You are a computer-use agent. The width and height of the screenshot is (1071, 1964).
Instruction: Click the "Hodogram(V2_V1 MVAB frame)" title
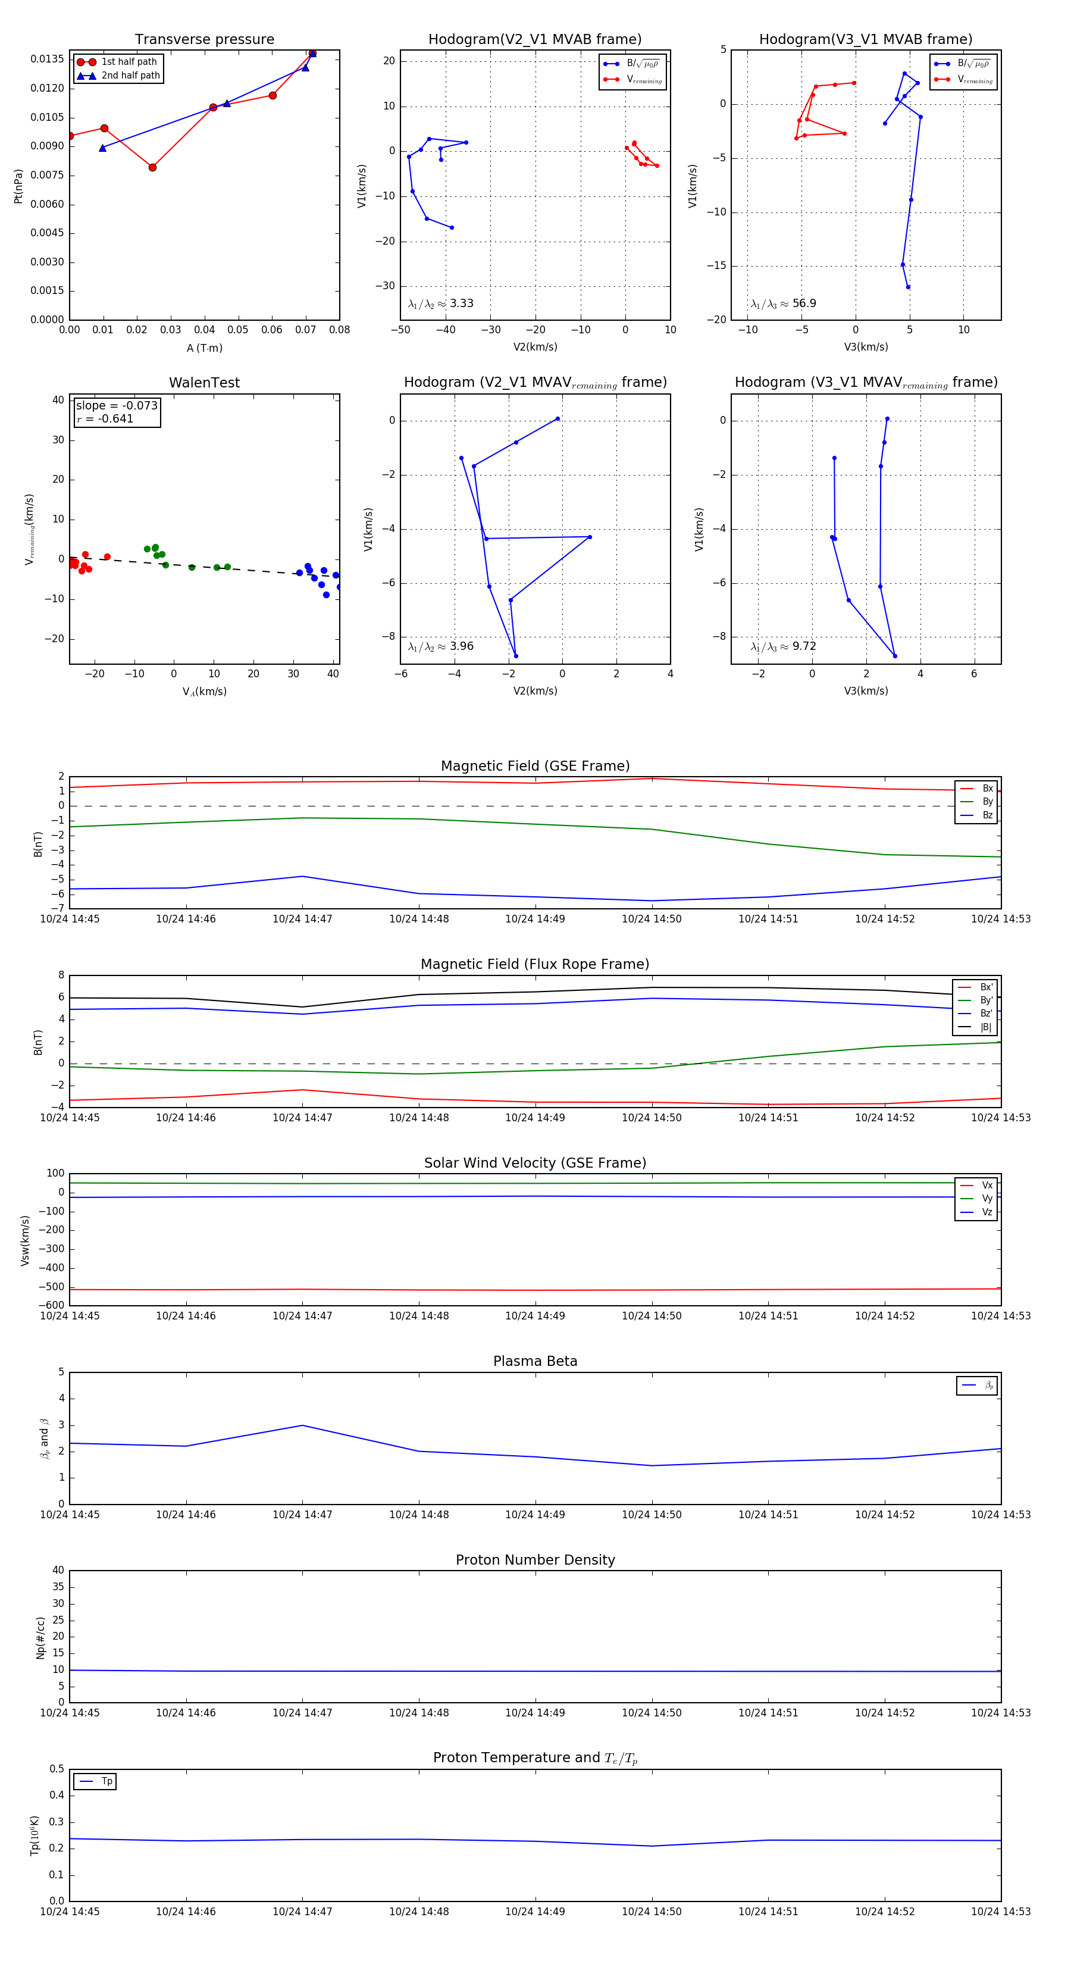[x=535, y=40]
